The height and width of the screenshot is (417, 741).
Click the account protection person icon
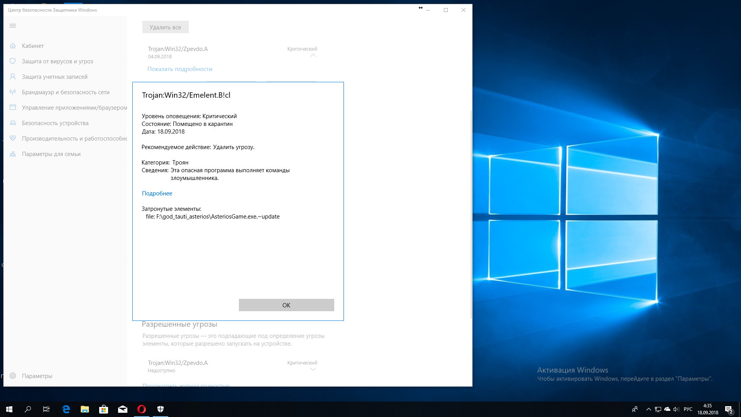(13, 77)
